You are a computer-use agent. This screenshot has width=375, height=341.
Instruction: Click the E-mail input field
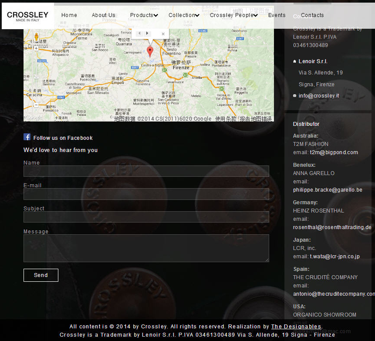[x=146, y=194]
